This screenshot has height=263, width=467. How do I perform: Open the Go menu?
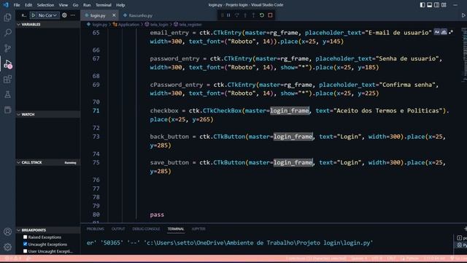[x=75, y=5]
